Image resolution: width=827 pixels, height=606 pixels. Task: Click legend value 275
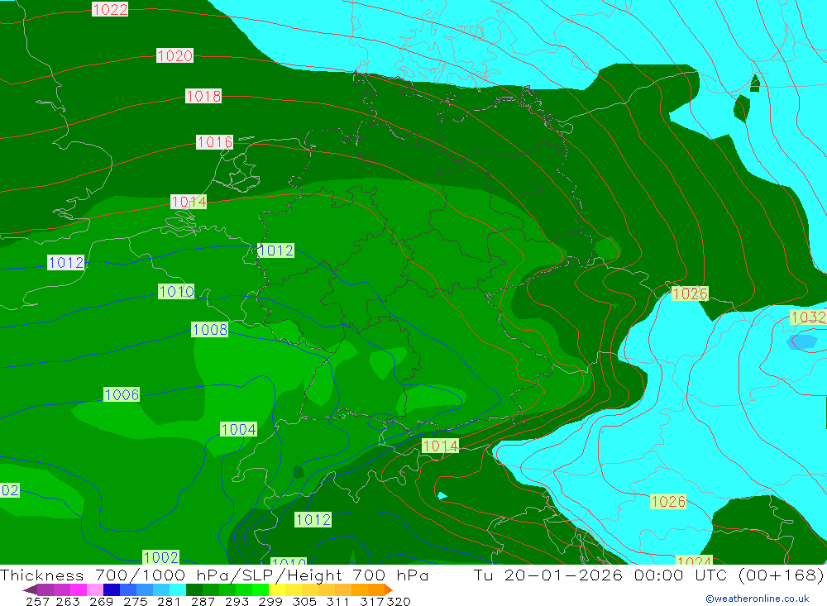(136, 601)
